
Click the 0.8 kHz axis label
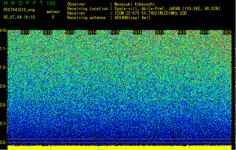coord(3,105)
